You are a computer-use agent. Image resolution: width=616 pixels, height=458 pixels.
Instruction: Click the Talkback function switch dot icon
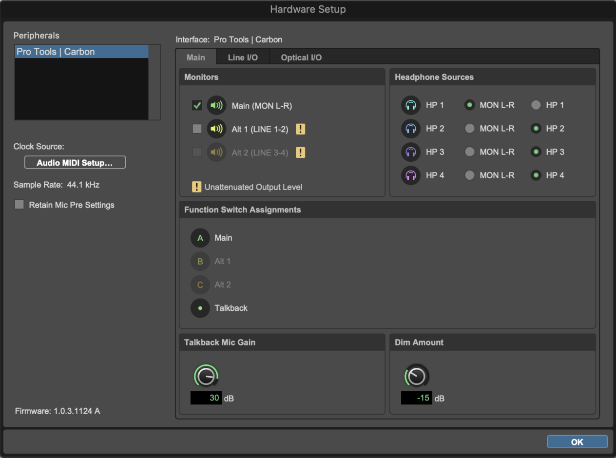tap(200, 308)
